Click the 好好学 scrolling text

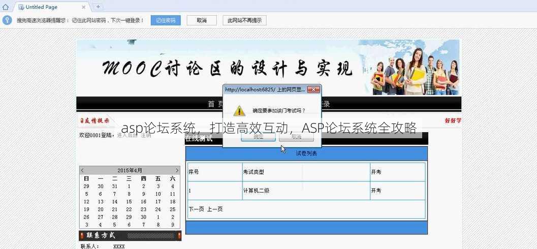pos(453,120)
